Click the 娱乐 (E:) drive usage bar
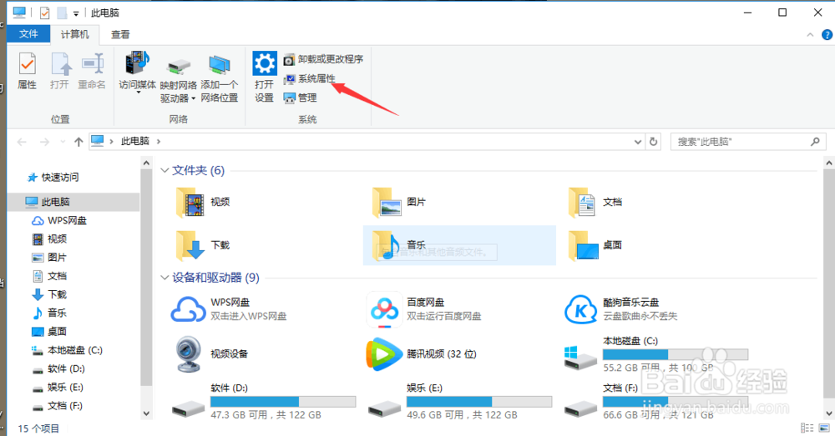The width and height of the screenshot is (835, 436). [x=479, y=402]
